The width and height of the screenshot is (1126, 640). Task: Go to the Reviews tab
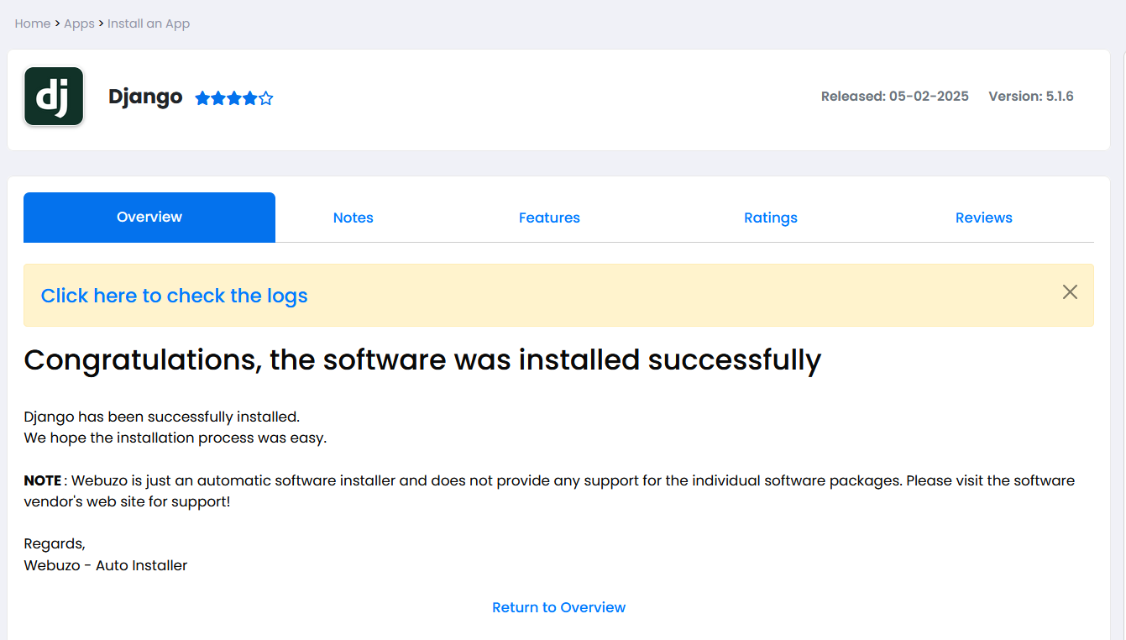click(x=983, y=218)
